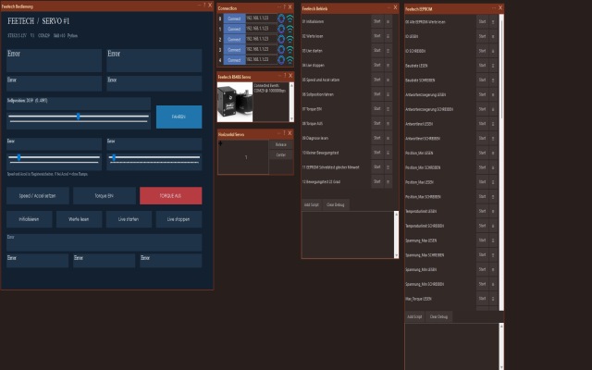
Task: Open options icon beside '02 Werte lesen' Start
Action: pyautogui.click(x=388, y=36)
